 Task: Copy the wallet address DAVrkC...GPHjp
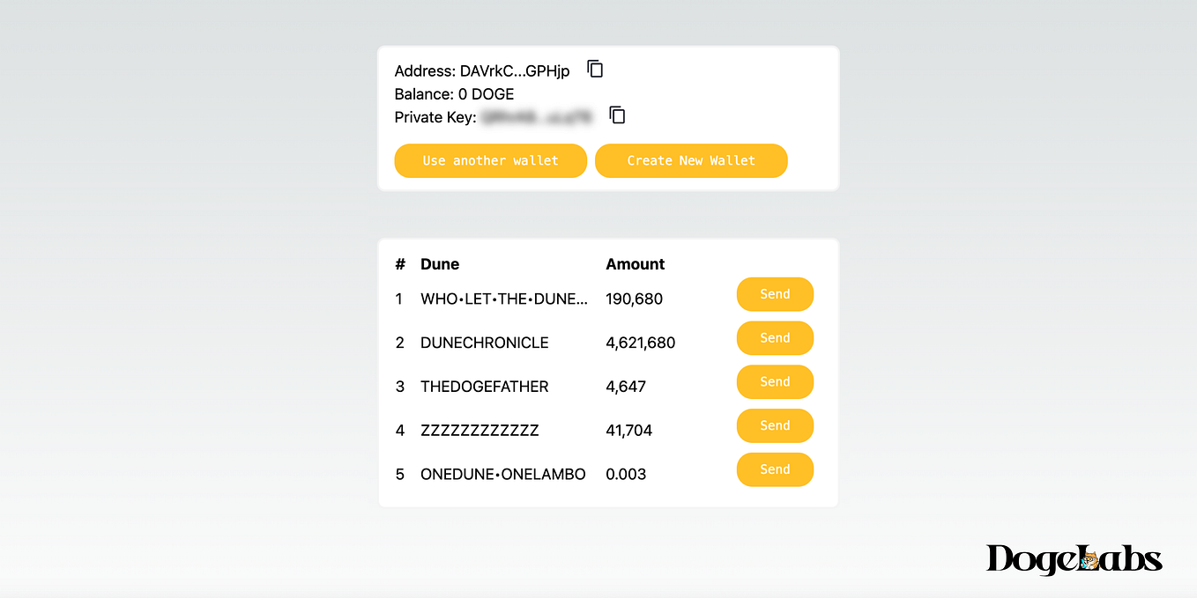(x=595, y=69)
